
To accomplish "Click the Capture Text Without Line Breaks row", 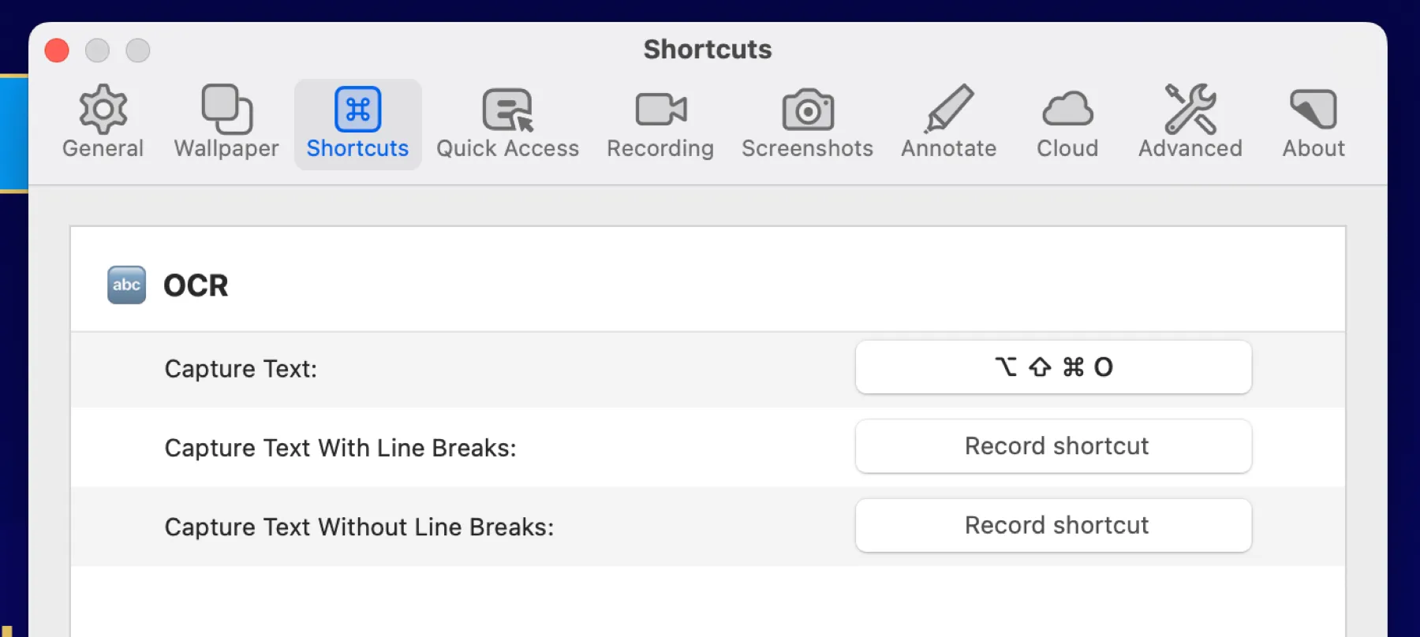I will (358, 527).
